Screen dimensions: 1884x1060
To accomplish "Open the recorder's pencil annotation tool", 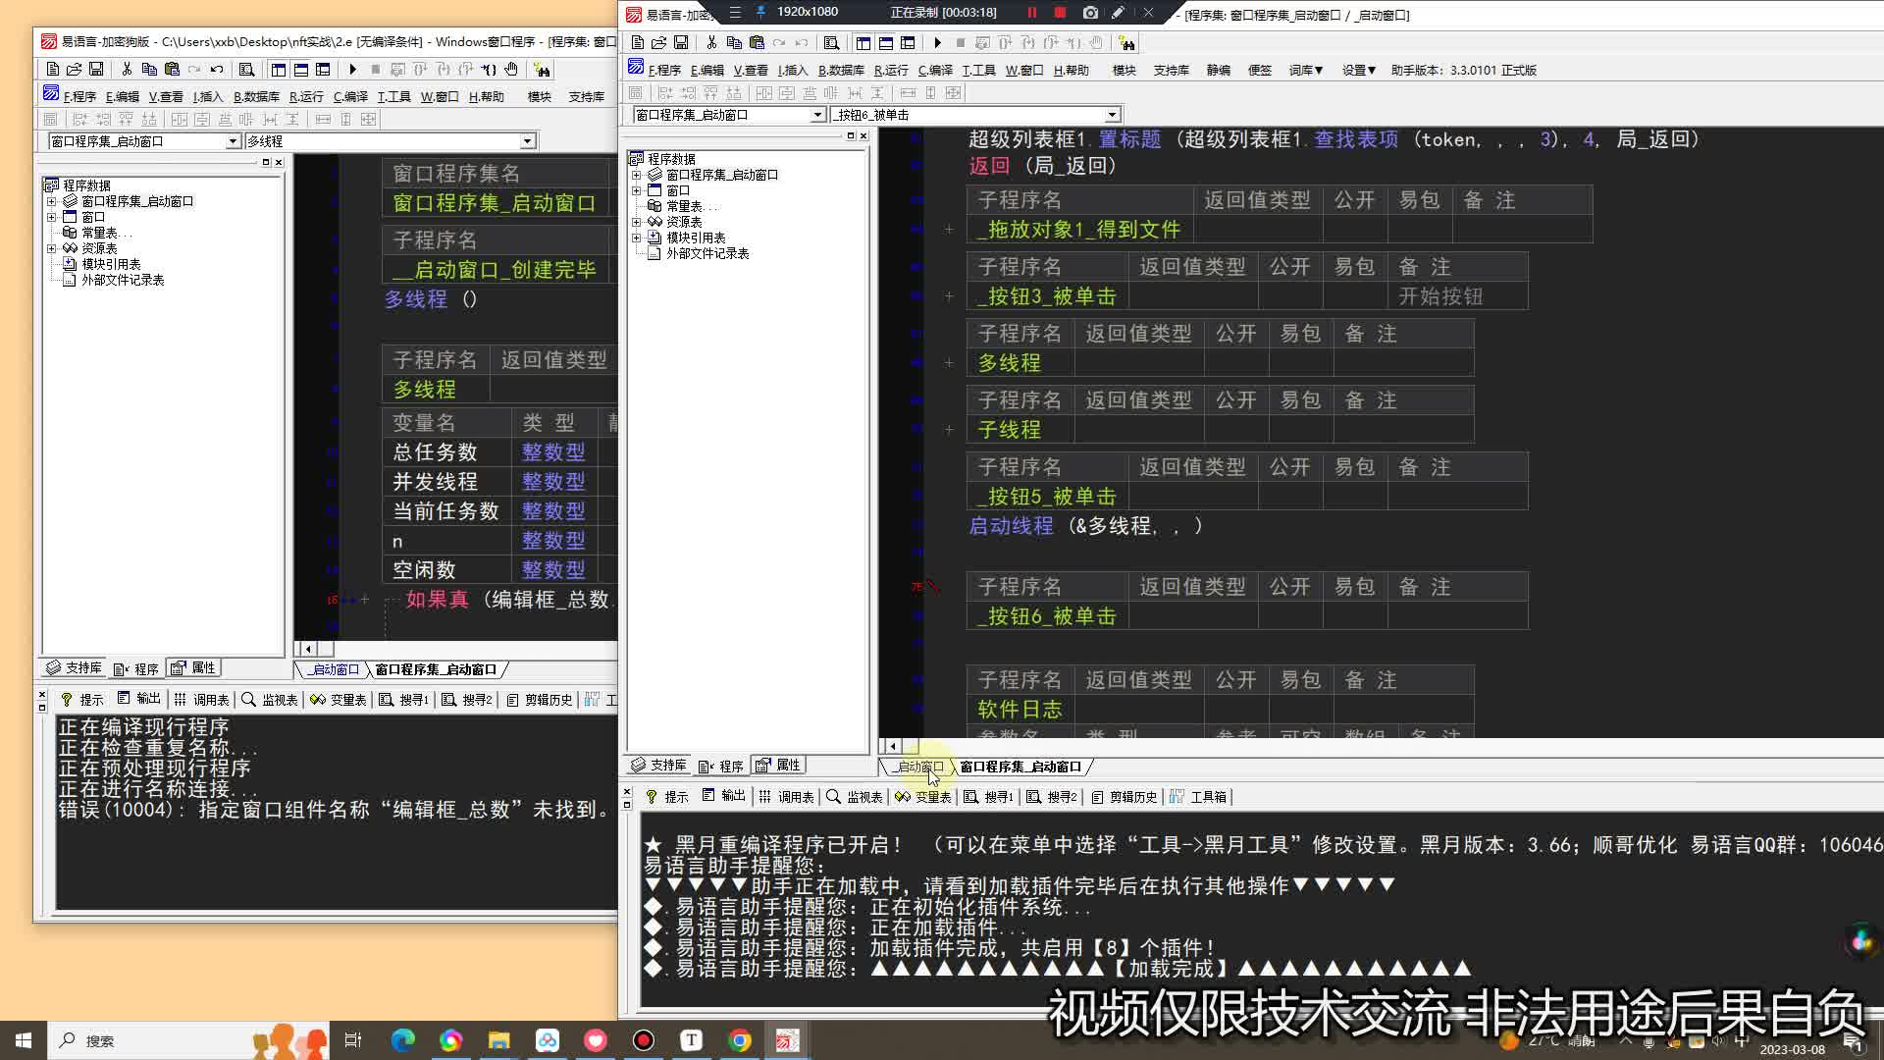I will [1118, 13].
